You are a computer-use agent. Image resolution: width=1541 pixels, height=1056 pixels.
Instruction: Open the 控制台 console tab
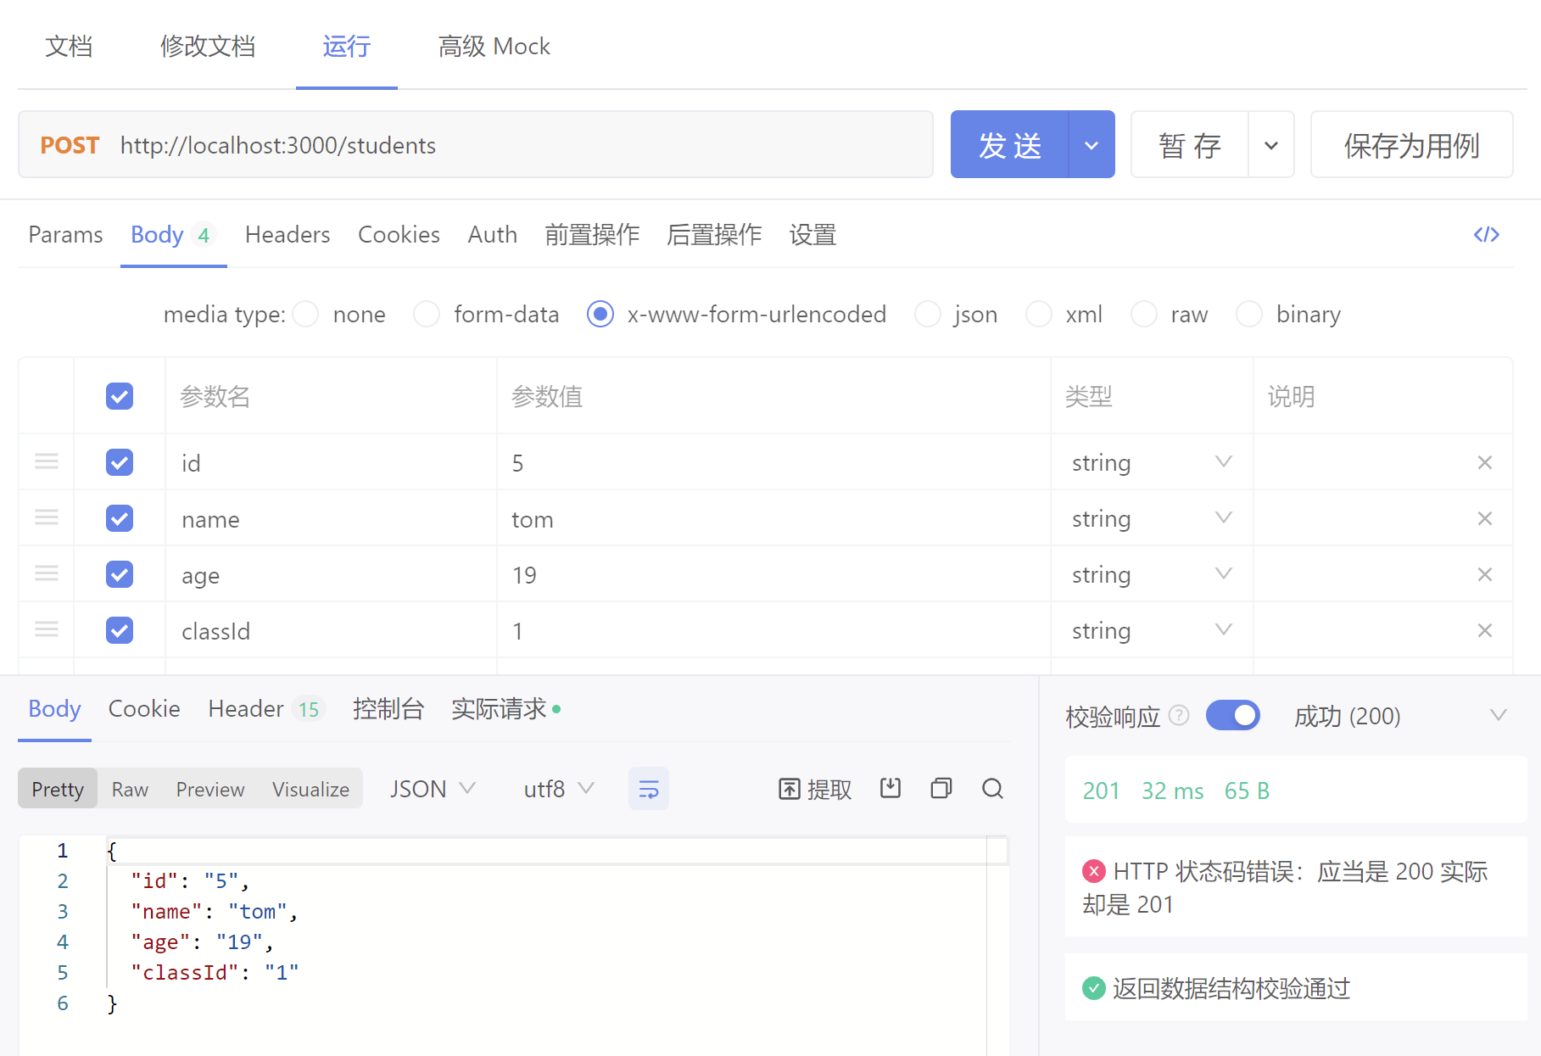click(x=388, y=708)
